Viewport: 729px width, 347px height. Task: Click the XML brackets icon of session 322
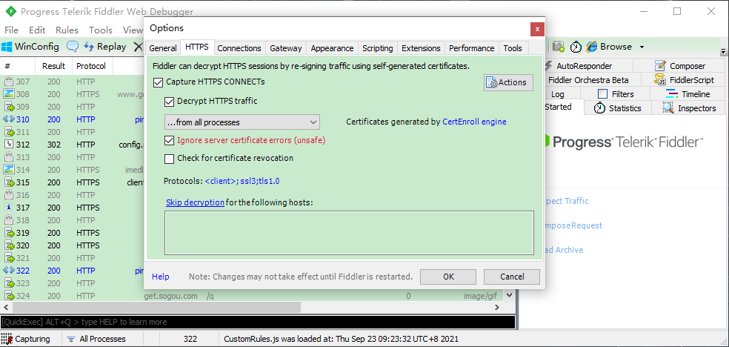[x=8, y=270]
